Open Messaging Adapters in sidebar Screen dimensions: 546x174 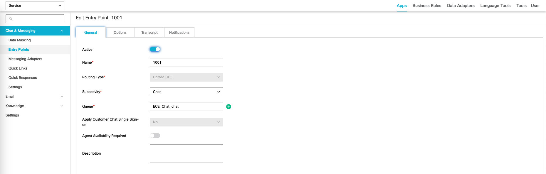click(25, 59)
